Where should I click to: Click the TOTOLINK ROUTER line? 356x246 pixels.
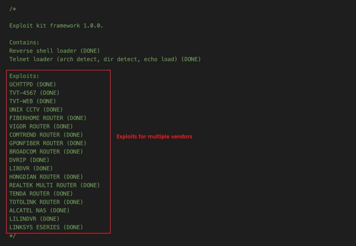46,202
